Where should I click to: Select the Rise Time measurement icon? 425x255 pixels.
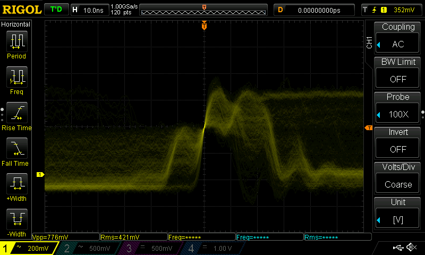pos(16,113)
